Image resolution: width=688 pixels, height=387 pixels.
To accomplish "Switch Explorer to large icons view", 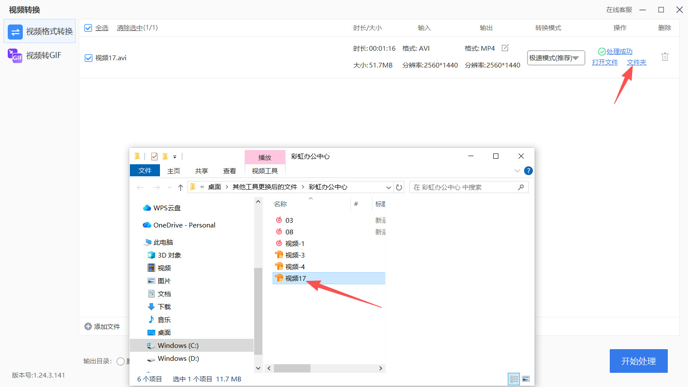I will click(526, 379).
